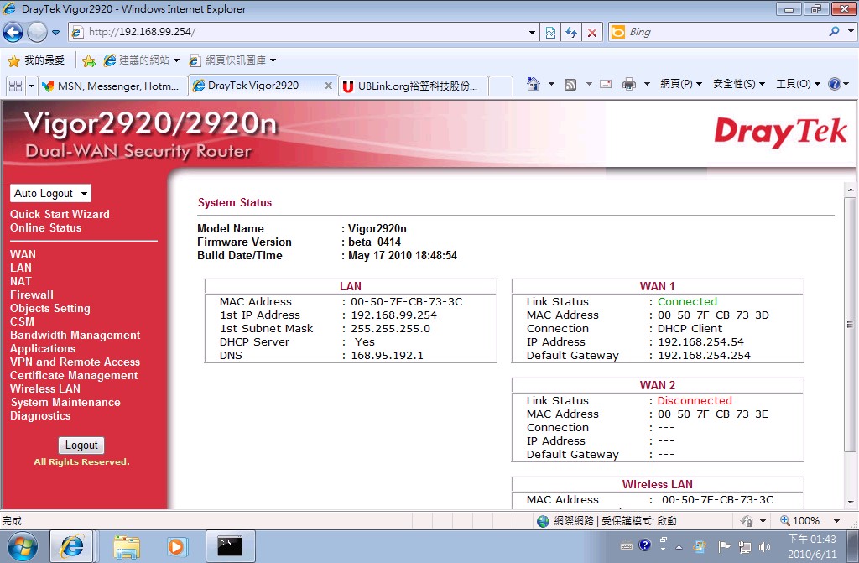This screenshot has height=563, width=859.
Task: Show hidden tray icons arrow
Action: click(679, 547)
